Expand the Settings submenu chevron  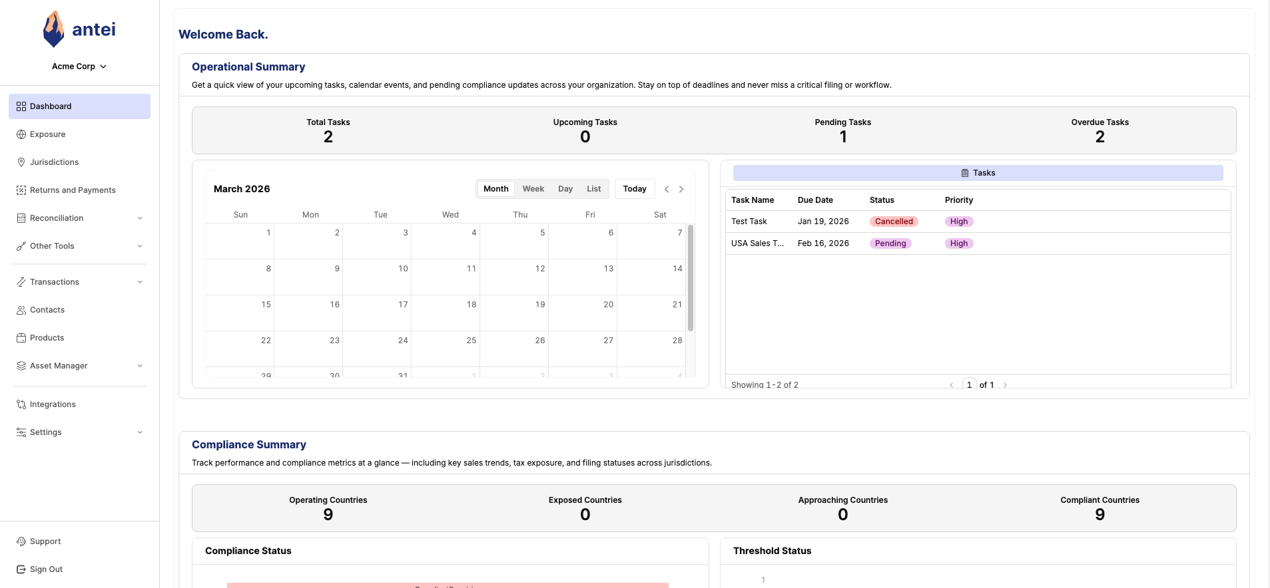(140, 432)
